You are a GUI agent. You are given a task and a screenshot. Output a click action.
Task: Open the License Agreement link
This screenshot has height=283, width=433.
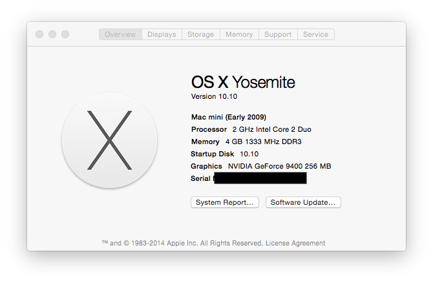295,243
